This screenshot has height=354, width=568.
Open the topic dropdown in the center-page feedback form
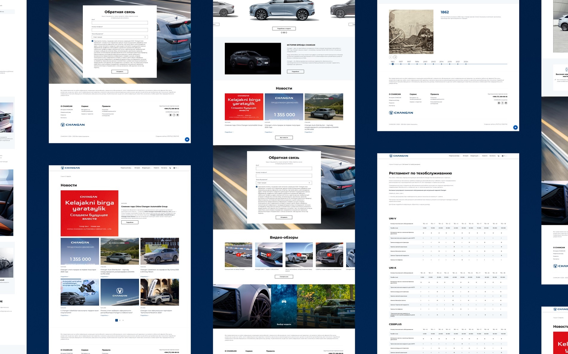(284, 183)
